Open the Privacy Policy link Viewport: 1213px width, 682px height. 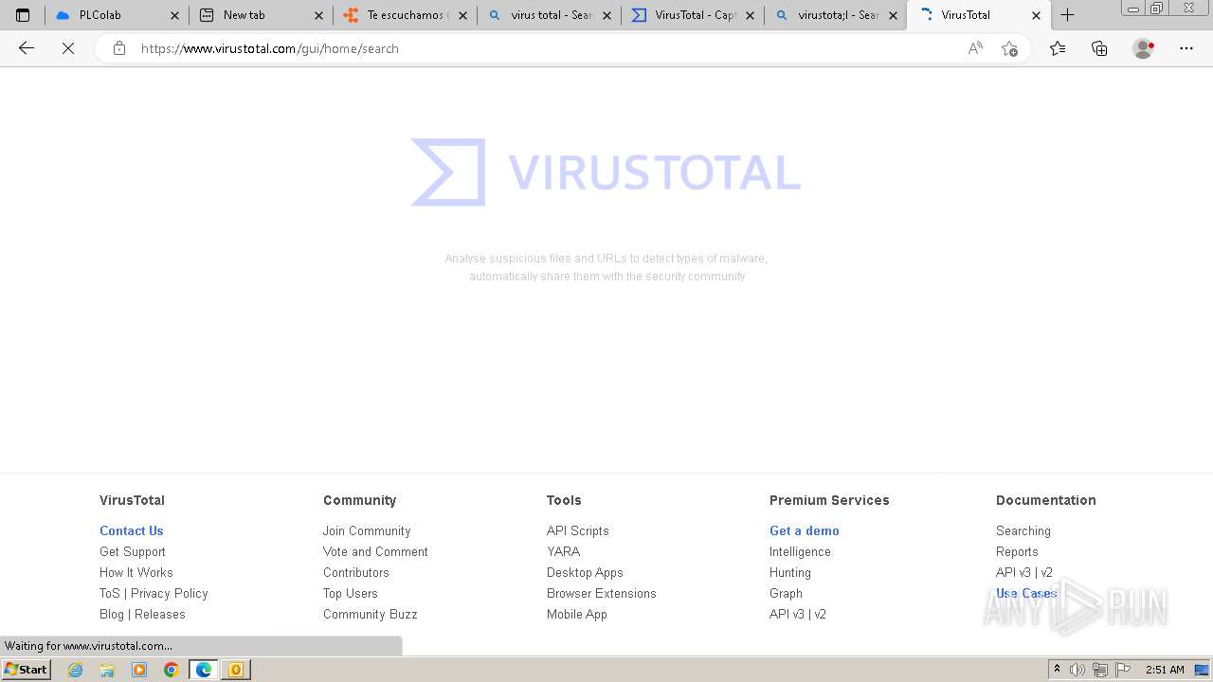click(170, 593)
